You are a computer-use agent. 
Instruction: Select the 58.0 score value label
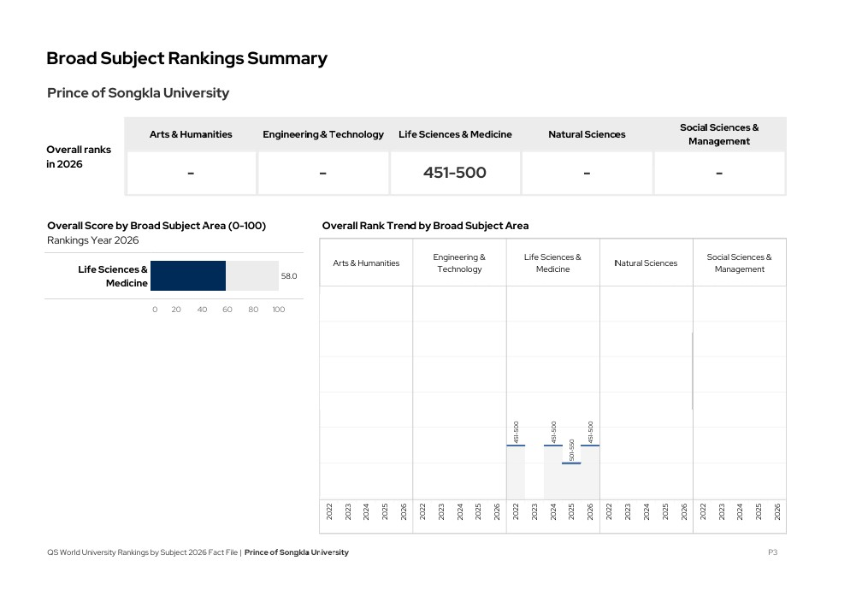coord(289,276)
